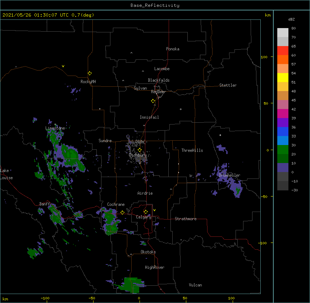This screenshot has width=310, height=303.
Task: Click the yellow diamond marker beside Cochrane
Action: pos(122,212)
